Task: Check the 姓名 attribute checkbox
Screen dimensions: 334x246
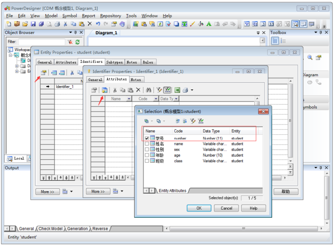Action: coord(147,144)
